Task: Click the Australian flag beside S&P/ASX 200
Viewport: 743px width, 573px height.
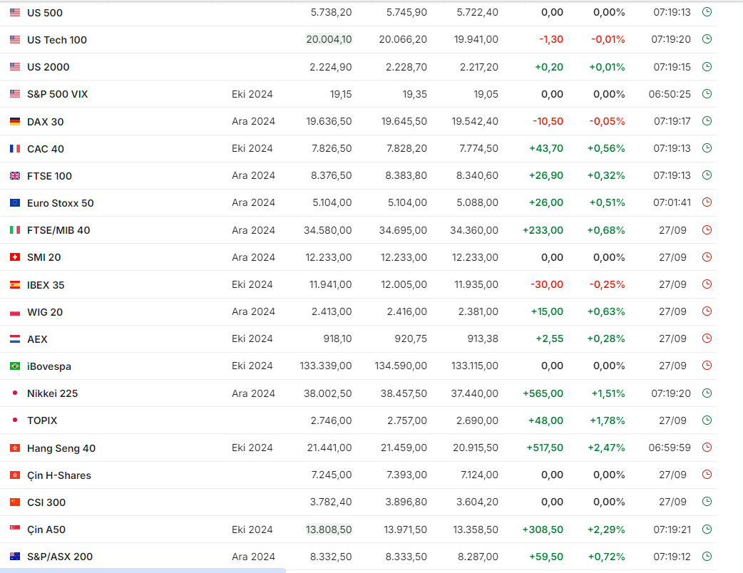Action: pyautogui.click(x=15, y=557)
